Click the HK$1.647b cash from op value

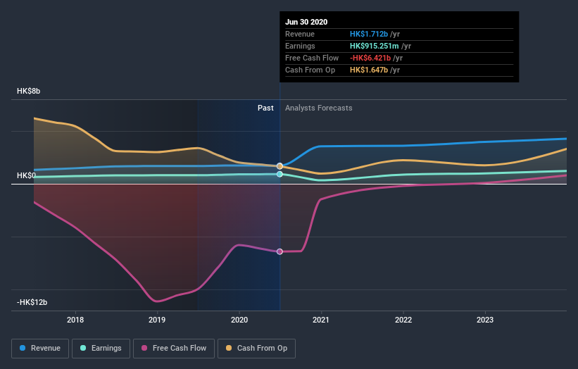point(369,70)
